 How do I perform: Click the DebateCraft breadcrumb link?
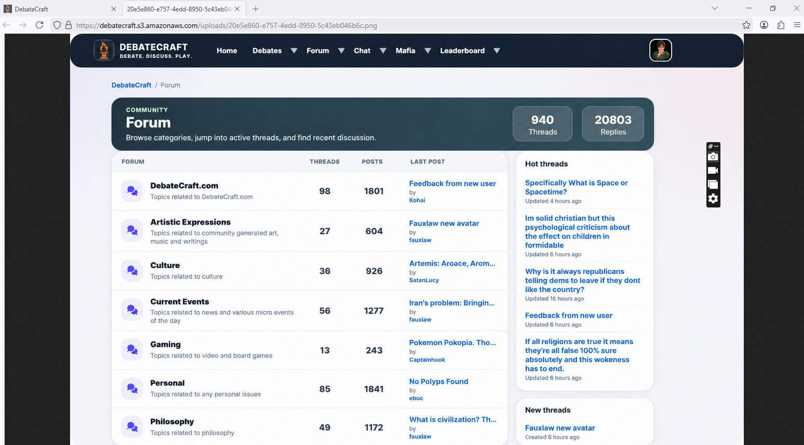[x=131, y=85]
